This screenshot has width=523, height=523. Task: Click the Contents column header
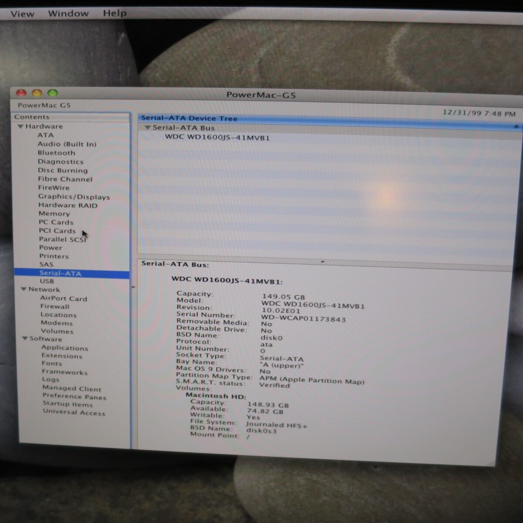click(x=71, y=117)
